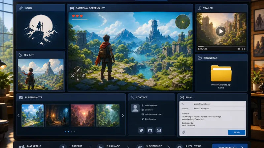The width and height of the screenshot is (264, 148).
Task: Send the press kit email
Action: tap(237, 133)
